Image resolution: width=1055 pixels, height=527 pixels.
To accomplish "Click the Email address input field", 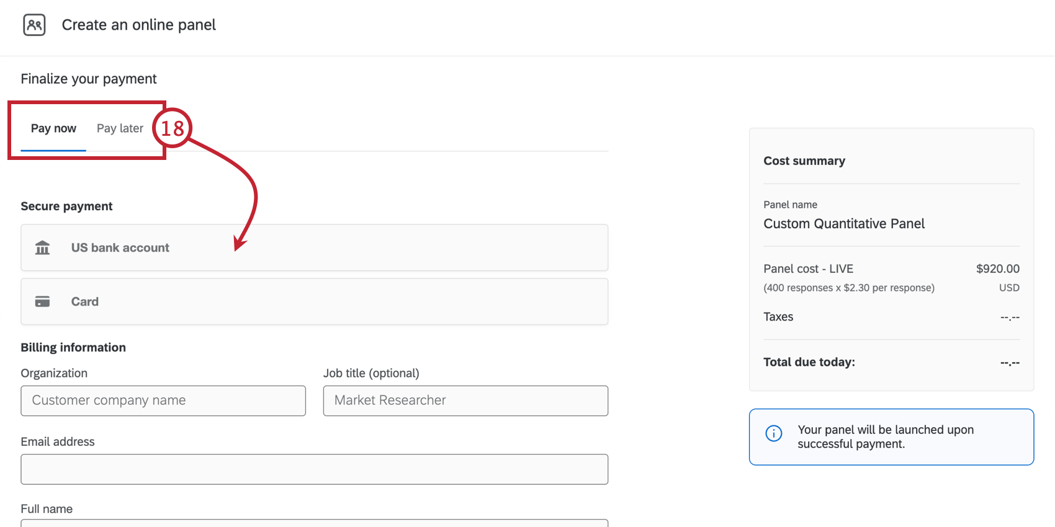I will click(314, 469).
